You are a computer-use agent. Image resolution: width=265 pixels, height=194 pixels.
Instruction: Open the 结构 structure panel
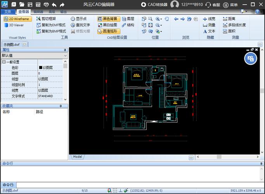tap(128, 25)
